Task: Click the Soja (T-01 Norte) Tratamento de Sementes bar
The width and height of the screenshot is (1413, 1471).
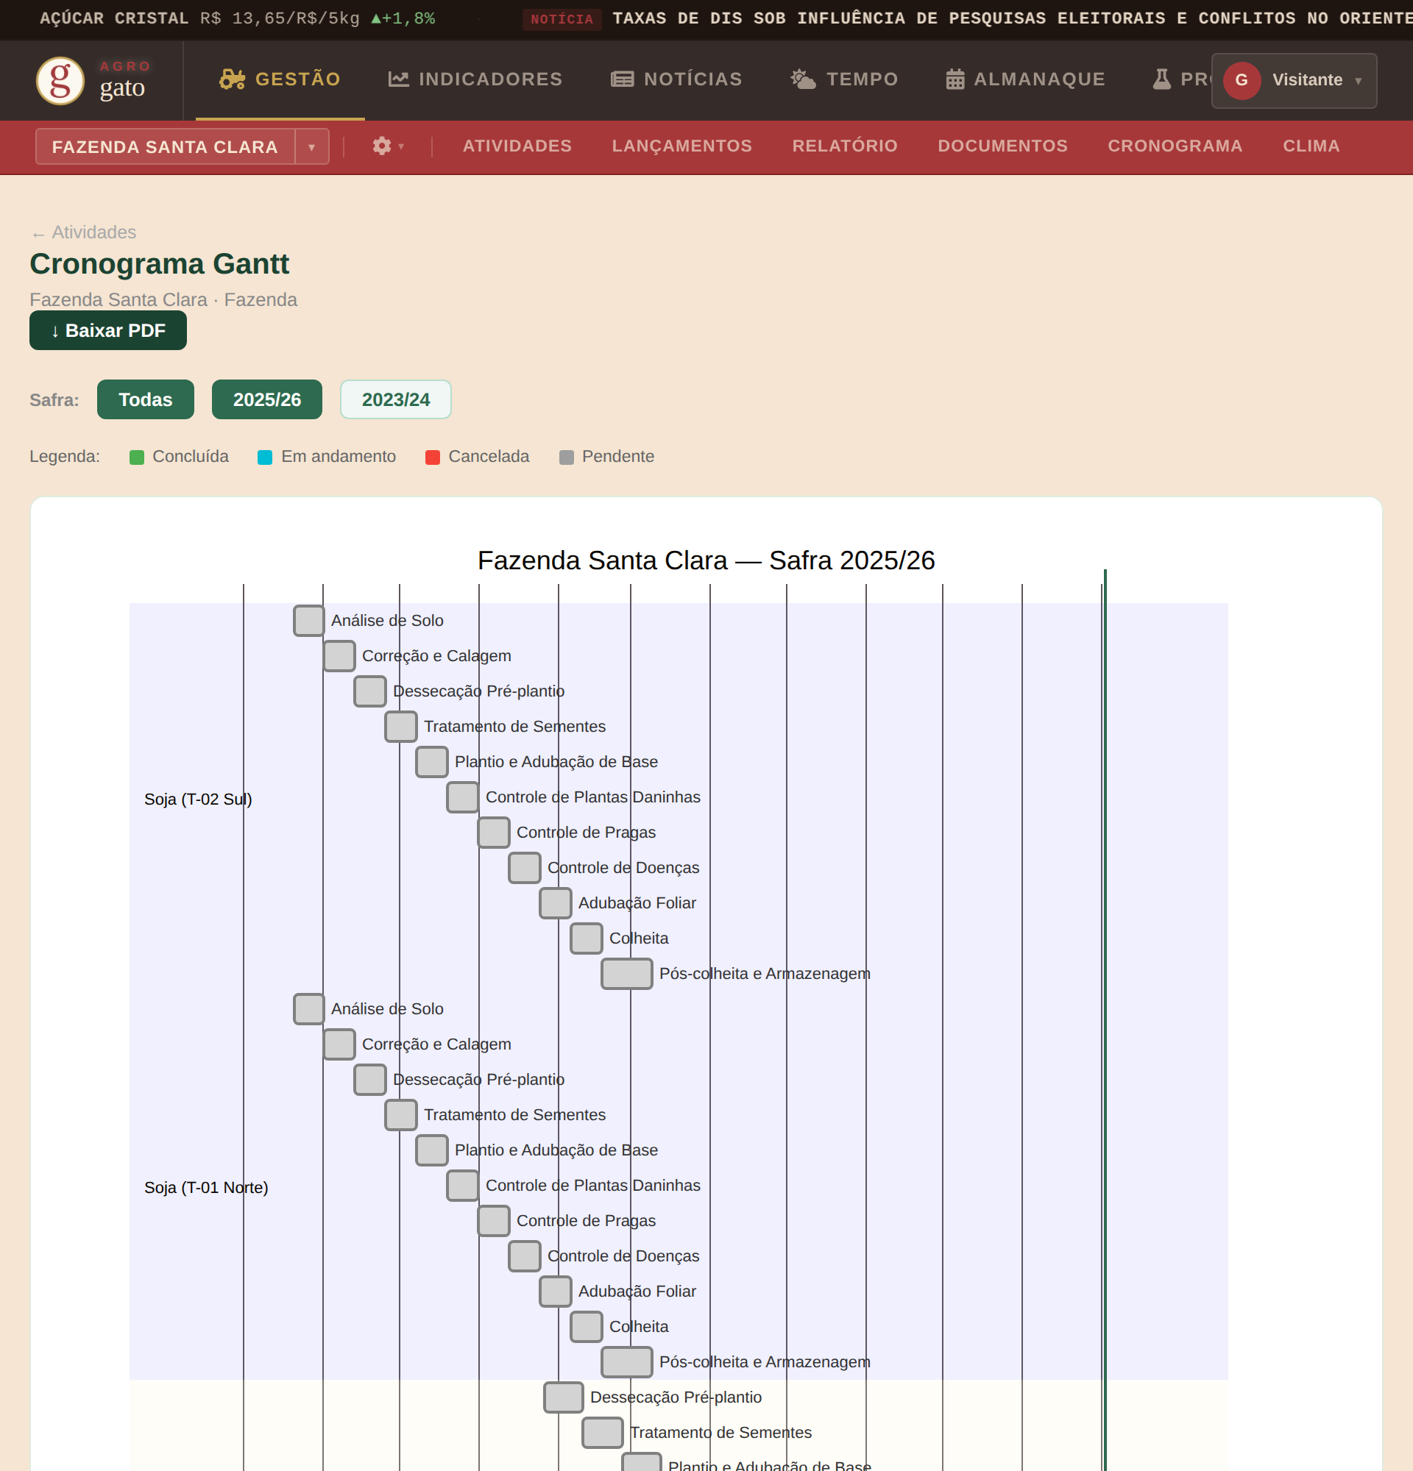Action: click(x=401, y=1114)
